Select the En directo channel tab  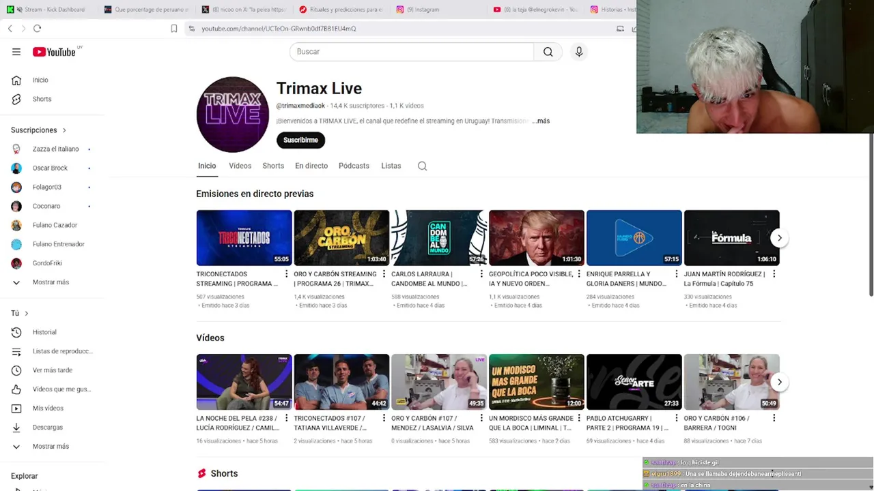[311, 166]
